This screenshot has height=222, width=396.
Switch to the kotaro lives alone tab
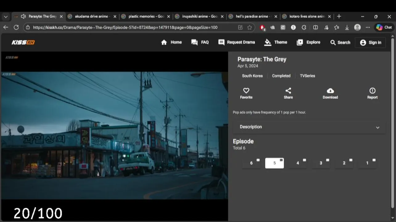tap(307, 16)
